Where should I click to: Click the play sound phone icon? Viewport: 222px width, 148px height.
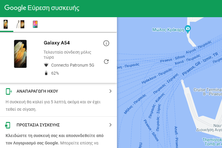pyautogui.click(x=9, y=91)
